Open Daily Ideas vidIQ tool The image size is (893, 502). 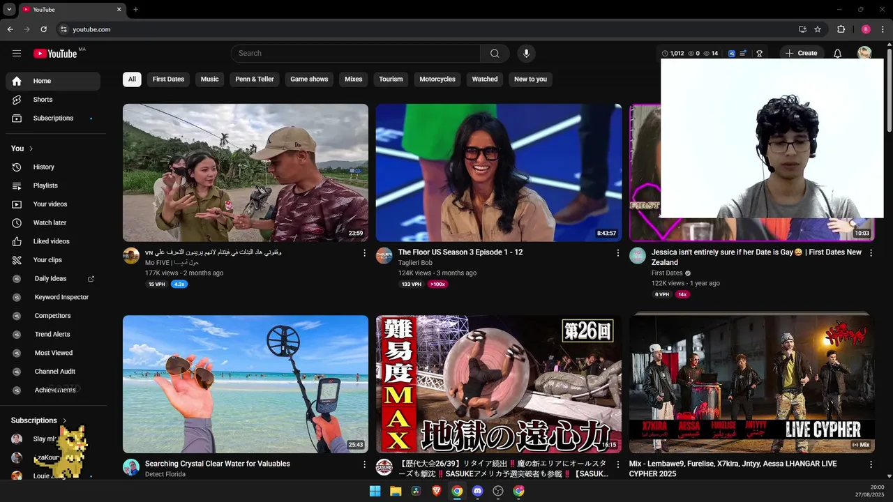tap(53, 278)
